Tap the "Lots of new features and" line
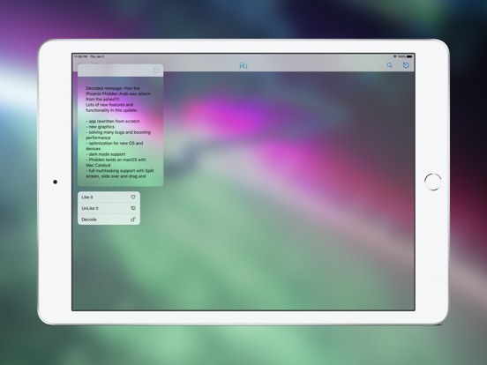Image resolution: width=487 pixels, height=365 pixels. click(x=109, y=105)
